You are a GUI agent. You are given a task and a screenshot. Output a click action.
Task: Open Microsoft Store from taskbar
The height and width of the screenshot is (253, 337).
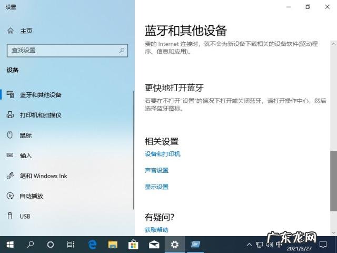(133, 245)
